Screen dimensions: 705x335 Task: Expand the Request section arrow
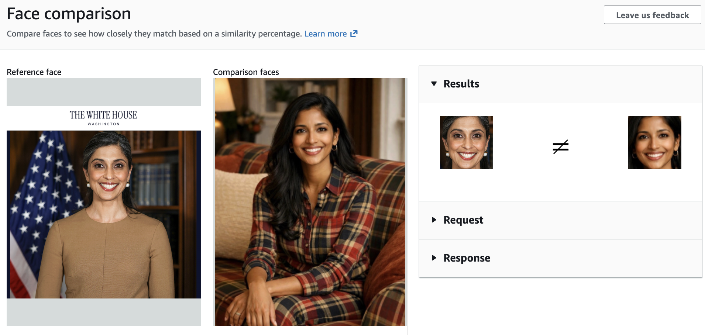tap(434, 220)
